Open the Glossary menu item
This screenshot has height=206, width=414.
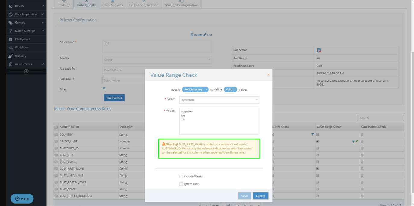click(26, 56)
